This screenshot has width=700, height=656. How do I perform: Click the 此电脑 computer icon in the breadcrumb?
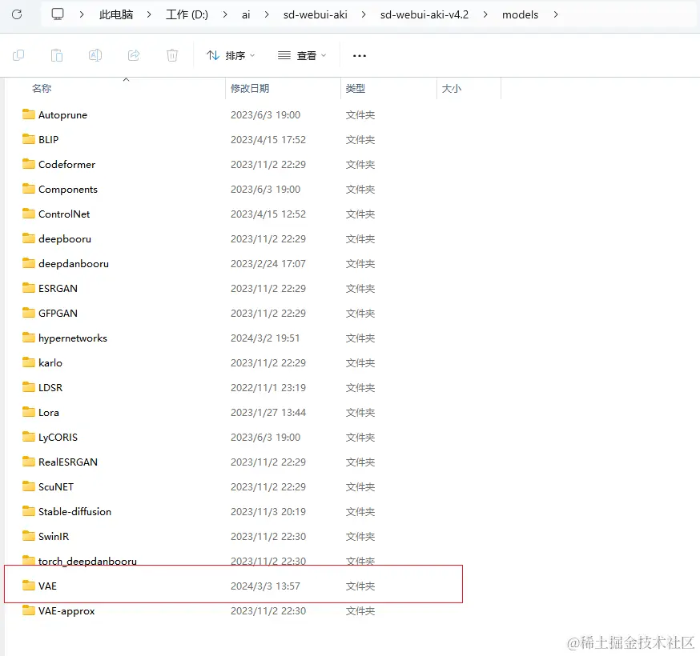click(x=57, y=14)
